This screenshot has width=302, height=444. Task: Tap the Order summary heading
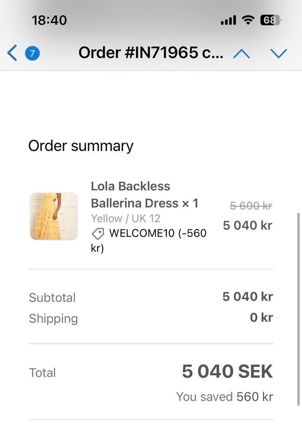click(80, 146)
